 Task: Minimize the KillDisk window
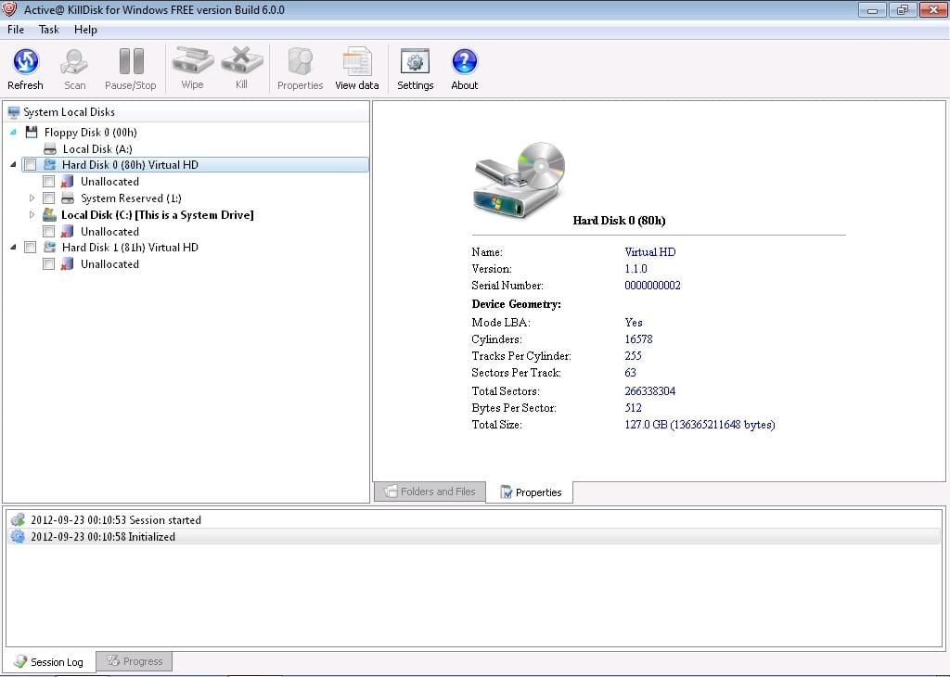click(x=872, y=9)
